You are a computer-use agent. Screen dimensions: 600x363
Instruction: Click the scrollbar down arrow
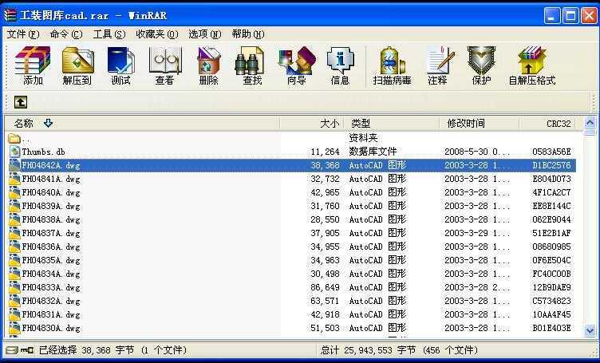pyautogui.click(x=590, y=329)
